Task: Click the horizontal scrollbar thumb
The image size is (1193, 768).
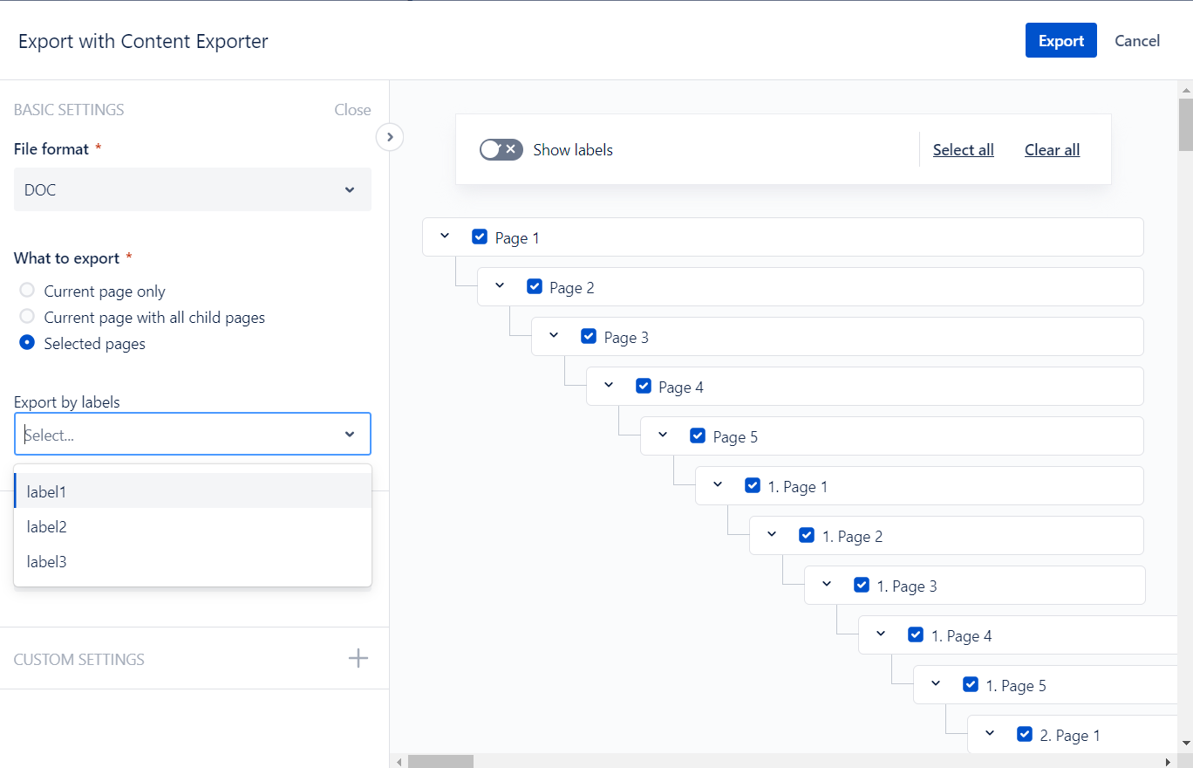Action: point(440,761)
